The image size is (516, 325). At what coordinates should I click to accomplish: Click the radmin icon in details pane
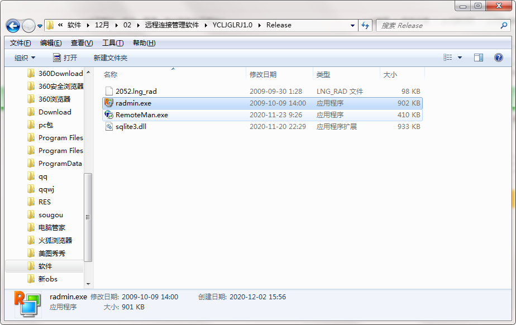click(28, 303)
